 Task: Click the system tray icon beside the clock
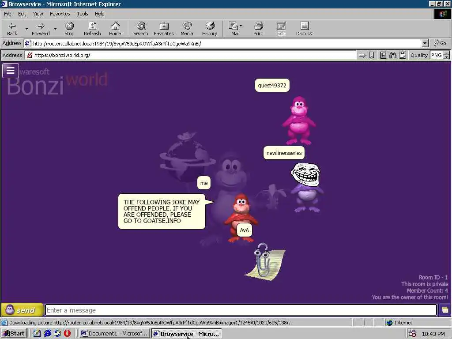412,333
